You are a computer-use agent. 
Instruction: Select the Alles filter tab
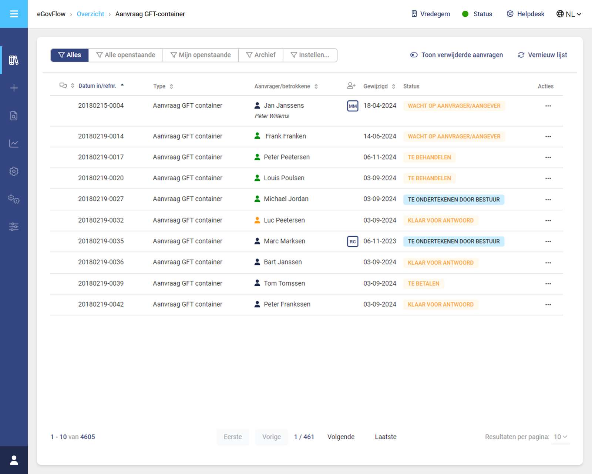tap(70, 55)
